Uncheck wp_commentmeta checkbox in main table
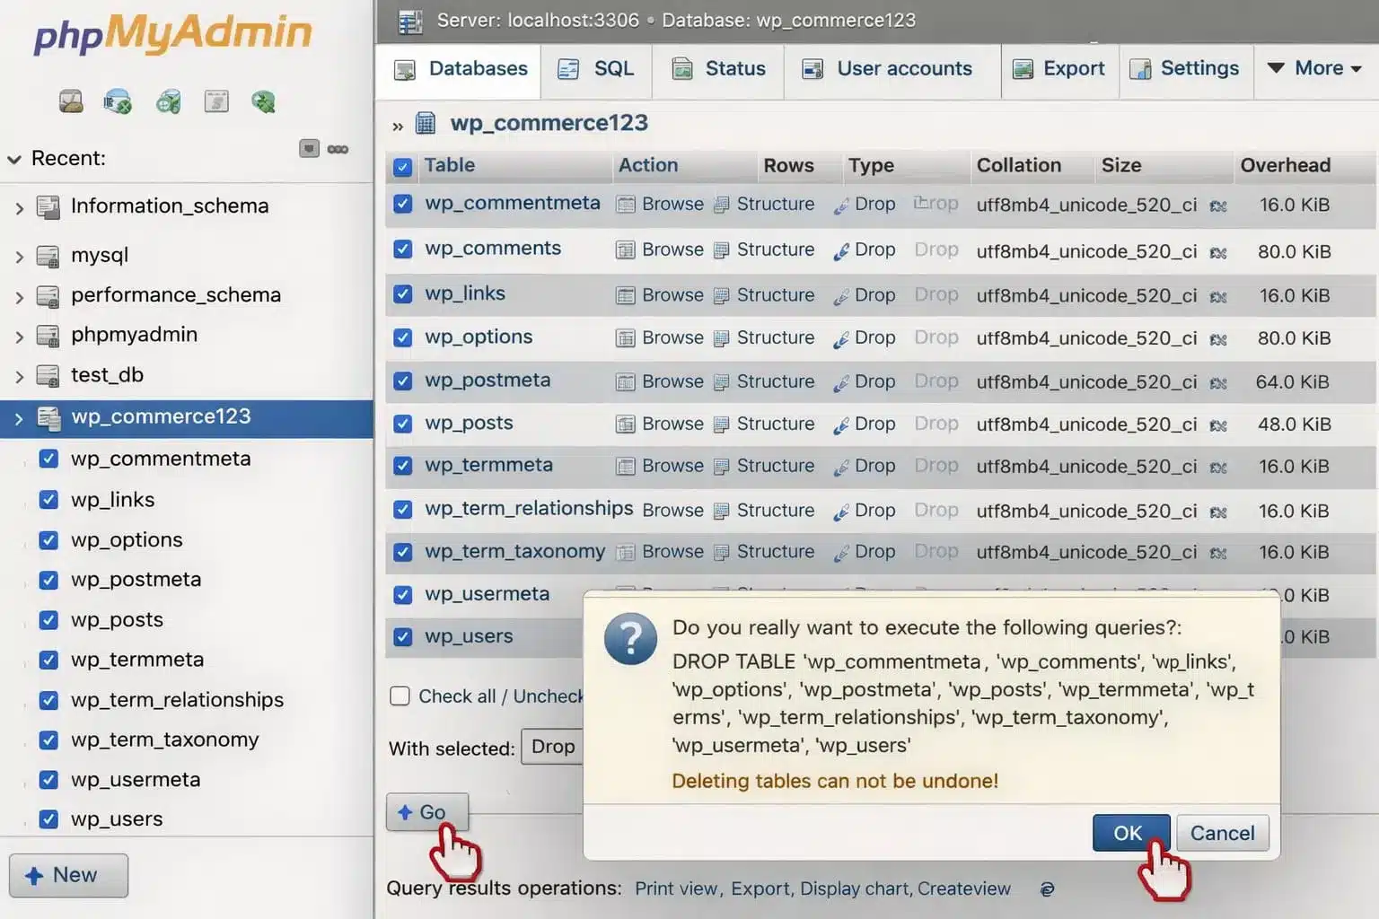1379x919 pixels. [x=403, y=205]
